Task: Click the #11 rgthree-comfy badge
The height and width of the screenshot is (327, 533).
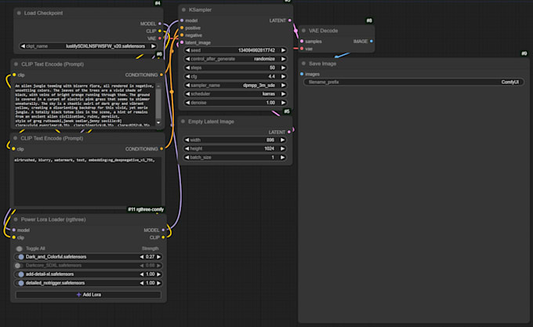Action: (146, 209)
